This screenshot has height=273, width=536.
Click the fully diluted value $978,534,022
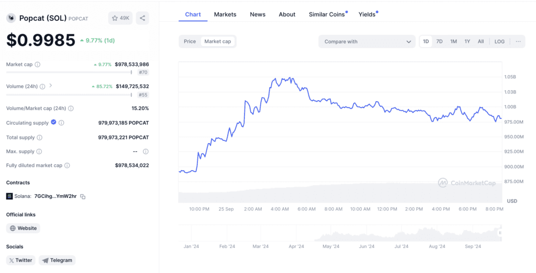(x=132, y=165)
